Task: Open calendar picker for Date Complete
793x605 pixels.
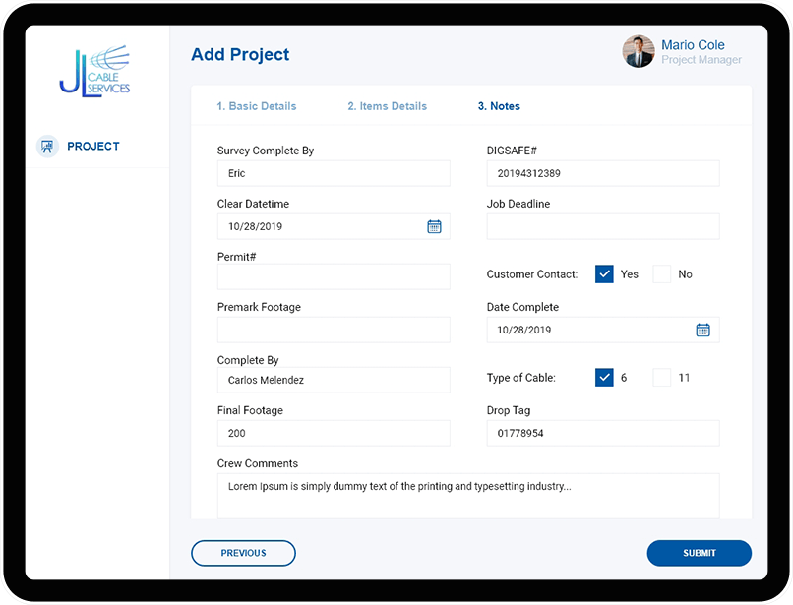Action: [703, 330]
